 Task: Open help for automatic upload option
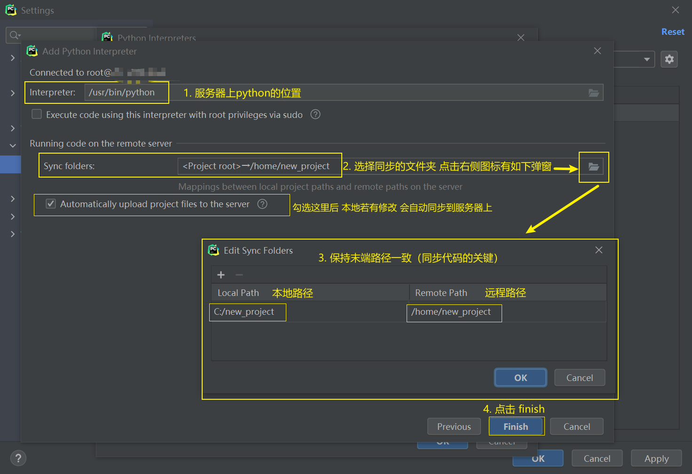coord(262,204)
